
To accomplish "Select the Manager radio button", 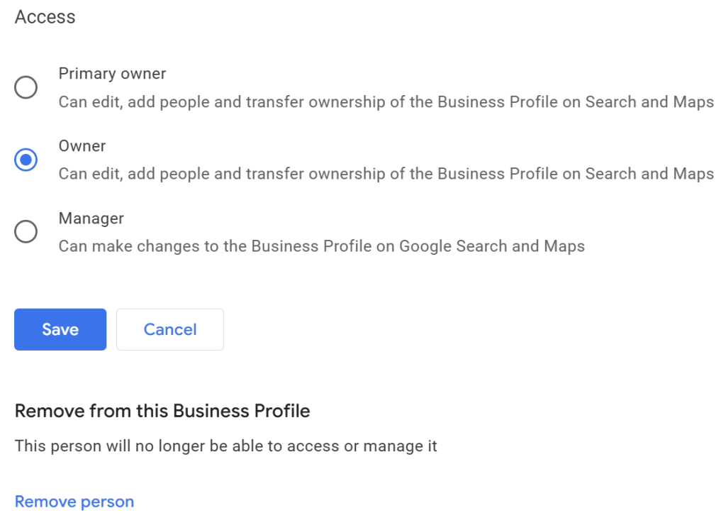I will pos(26,232).
